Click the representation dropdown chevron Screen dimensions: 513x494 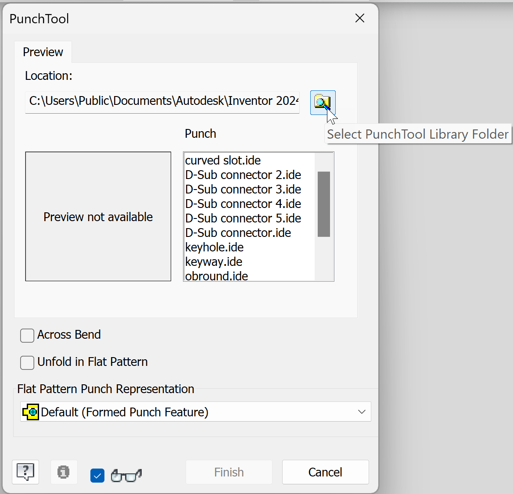pyautogui.click(x=362, y=412)
